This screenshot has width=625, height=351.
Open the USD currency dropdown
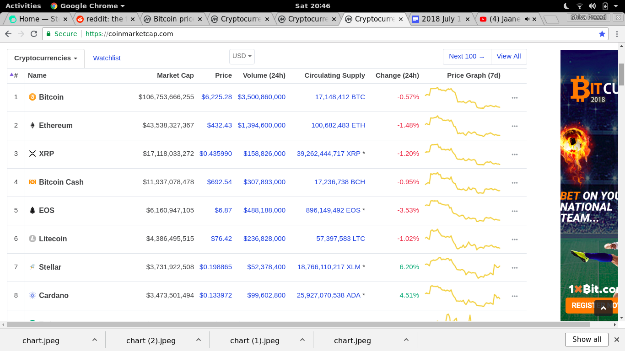(x=242, y=56)
